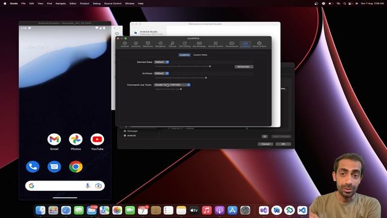
Task: Open the Behaviors preferences pane
Action: click(x=148, y=44)
